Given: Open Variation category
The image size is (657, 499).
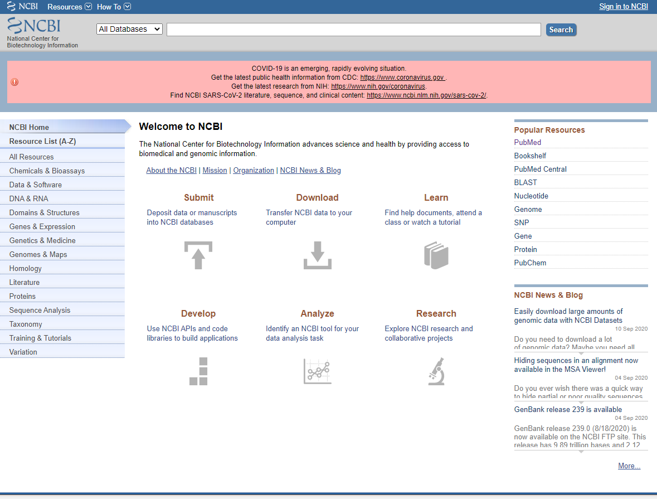Looking at the screenshot, I should 62,352.
